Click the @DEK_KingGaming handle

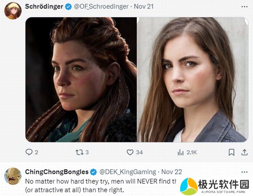[127, 172]
